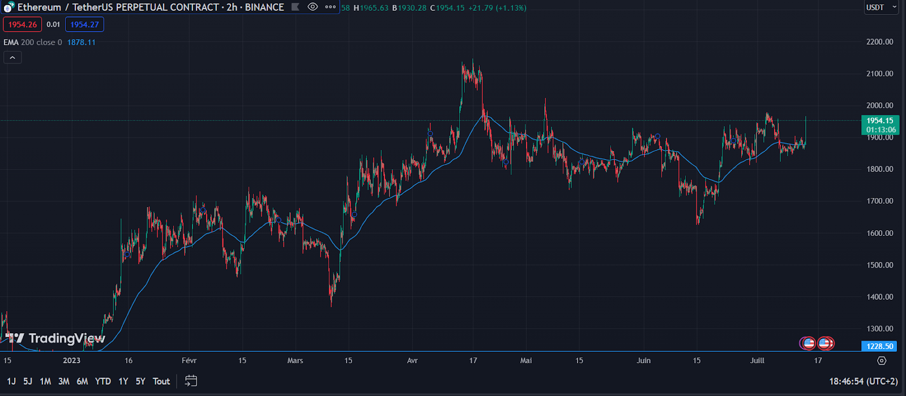Select the YTD time range

(103, 381)
